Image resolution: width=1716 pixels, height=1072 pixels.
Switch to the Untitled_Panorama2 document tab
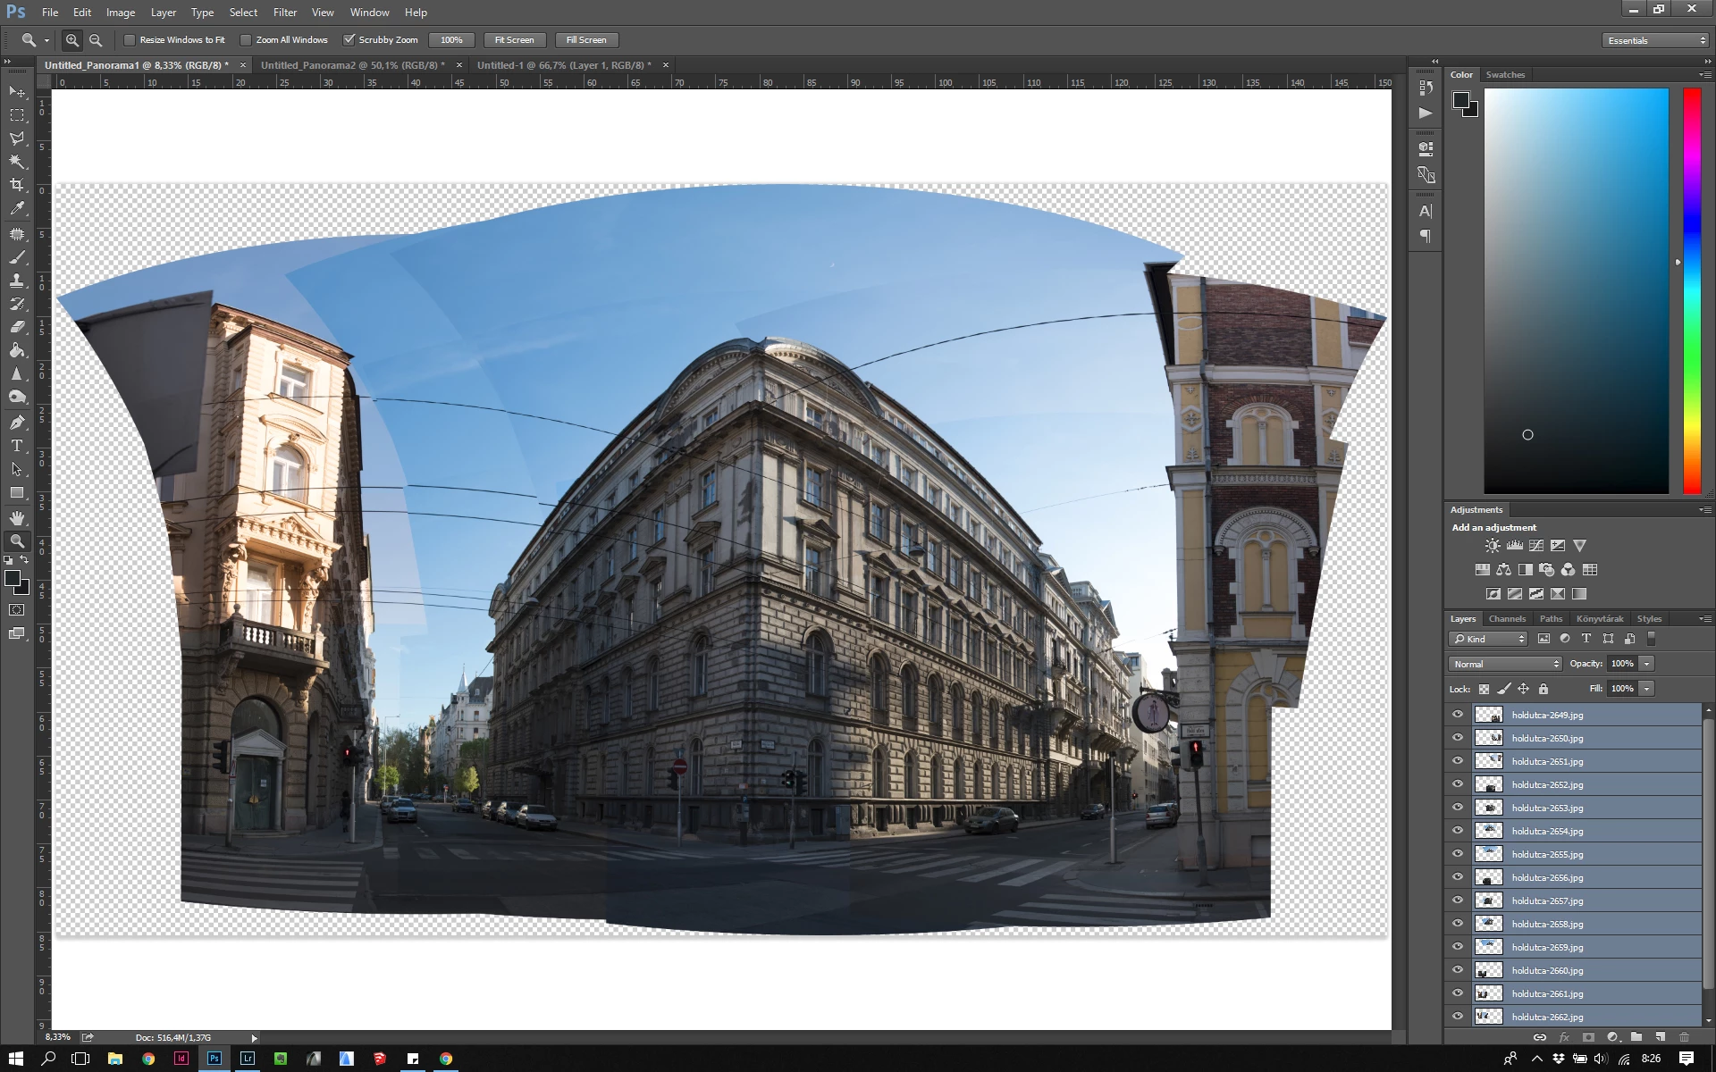click(352, 65)
